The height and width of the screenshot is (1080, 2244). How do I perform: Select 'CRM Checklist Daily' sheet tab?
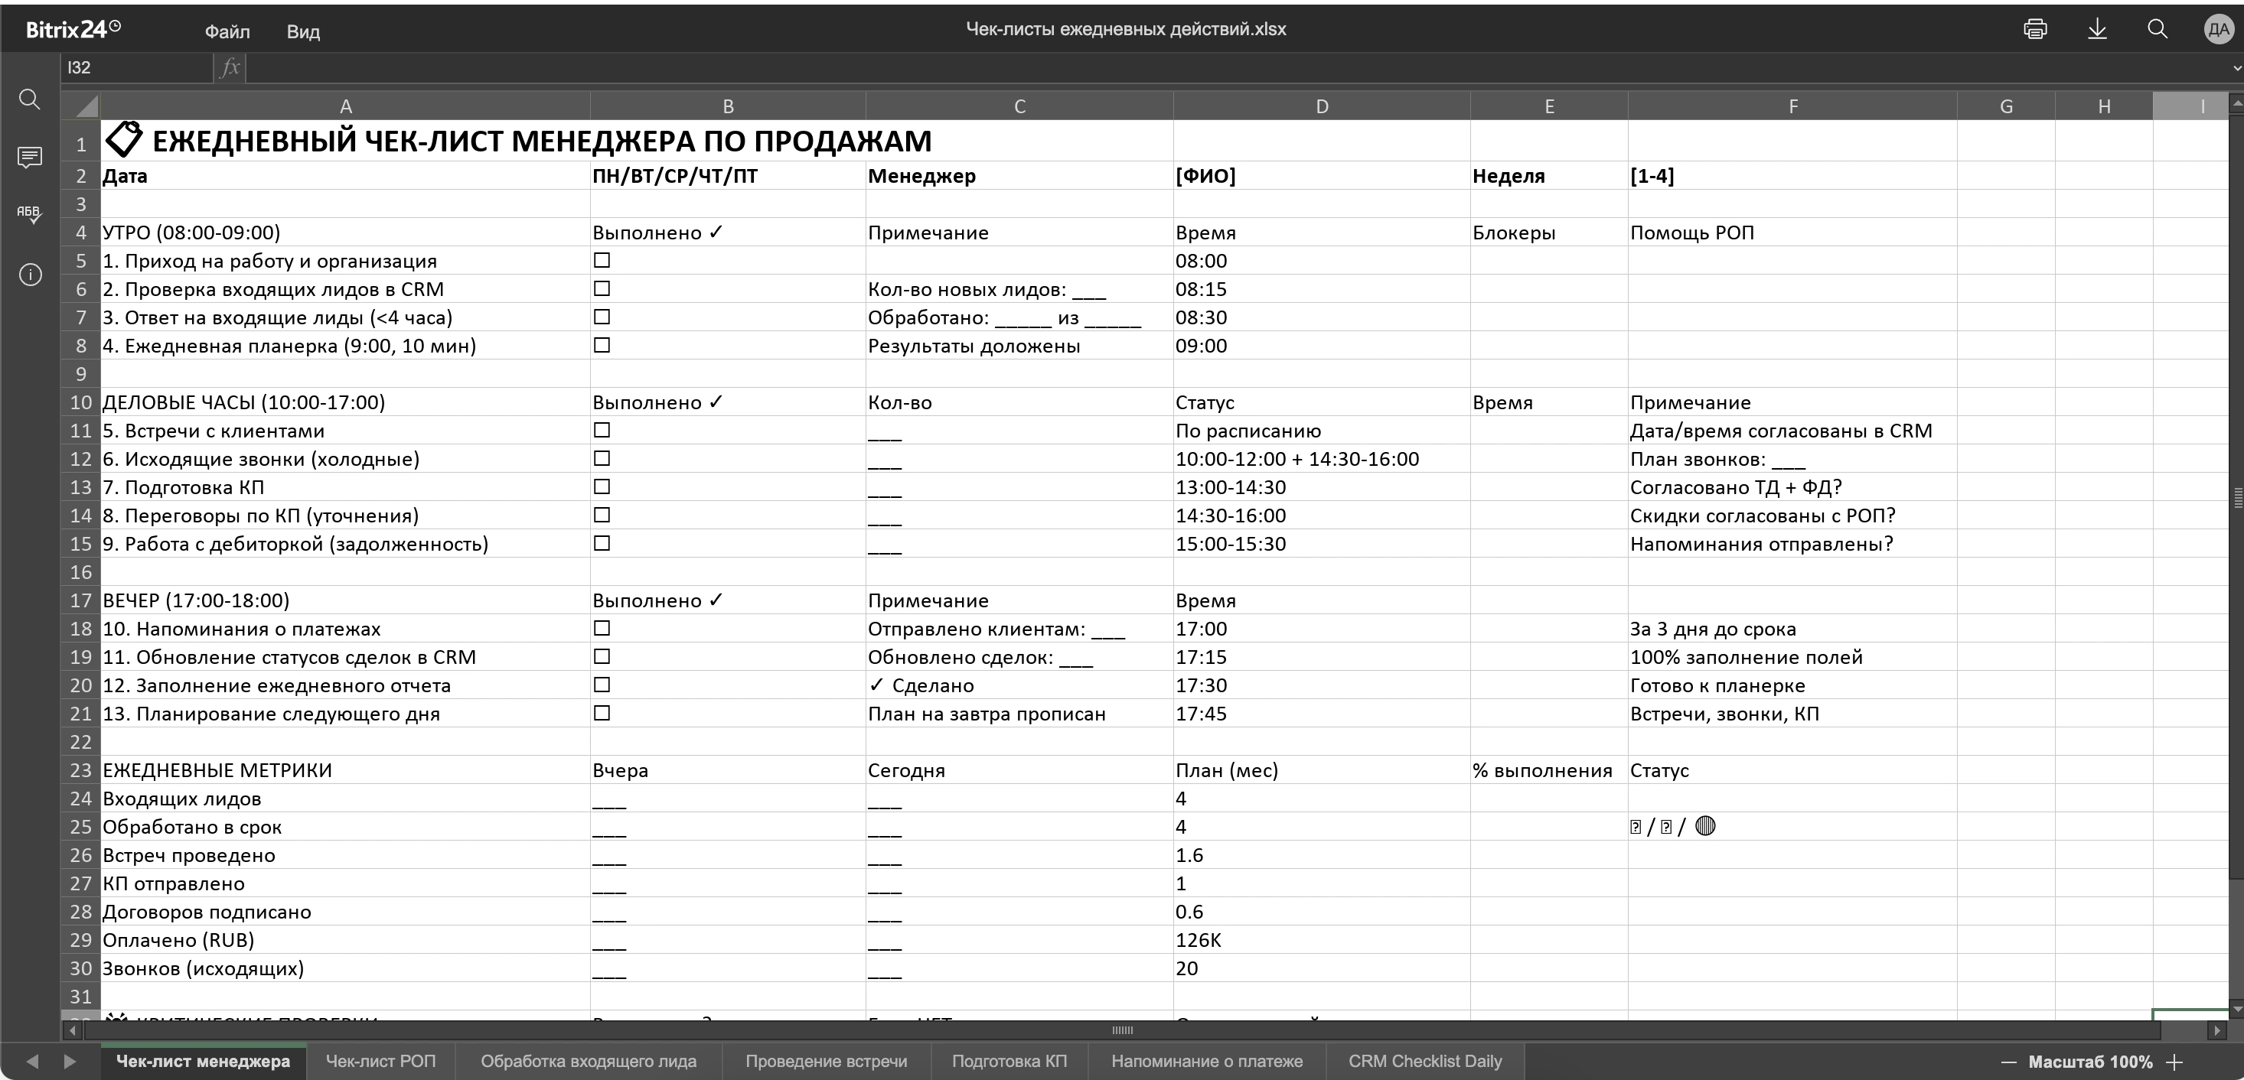click(x=1425, y=1061)
